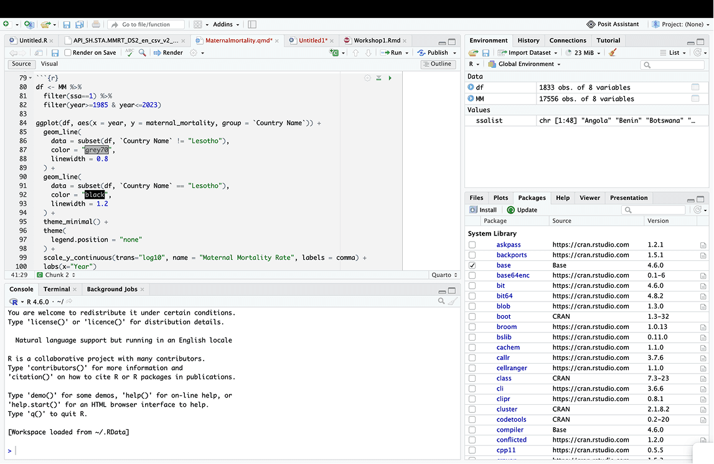
Task: Clear the console with the broom icon
Action: pyautogui.click(x=453, y=301)
